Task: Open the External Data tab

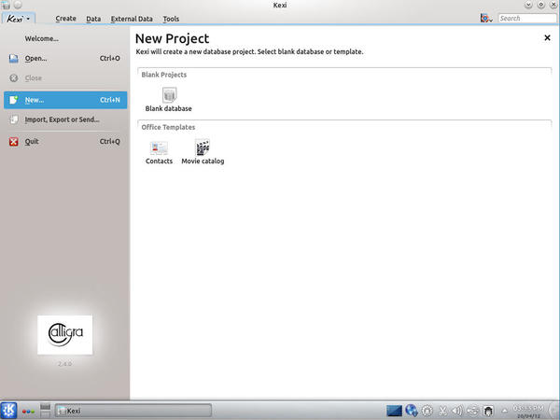Action: click(132, 19)
